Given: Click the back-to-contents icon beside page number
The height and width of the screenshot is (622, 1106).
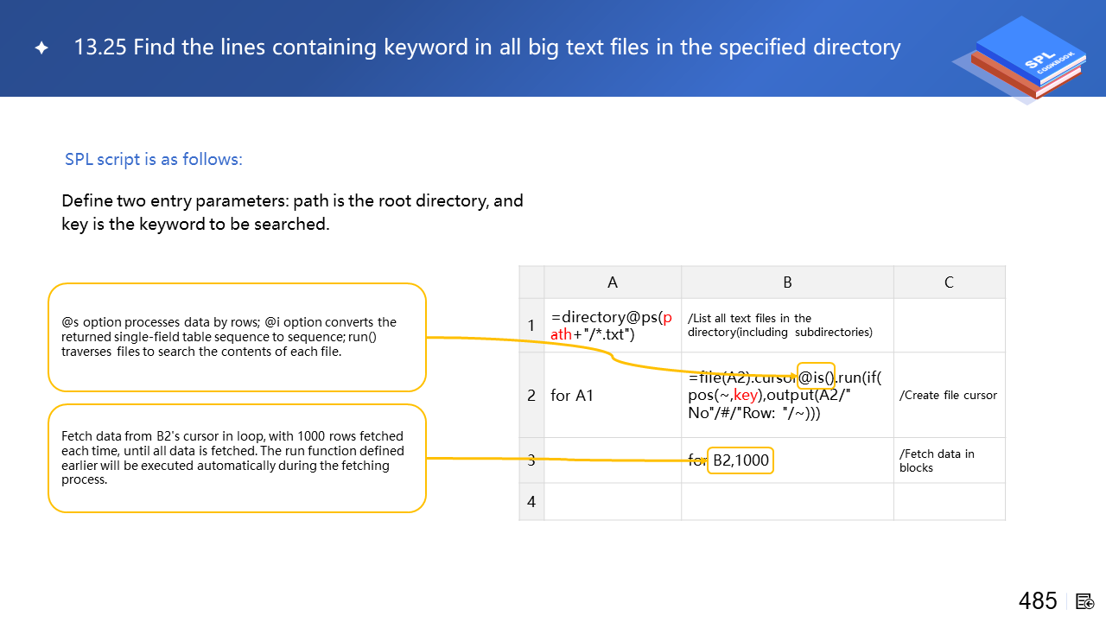Looking at the screenshot, I should 1085,601.
